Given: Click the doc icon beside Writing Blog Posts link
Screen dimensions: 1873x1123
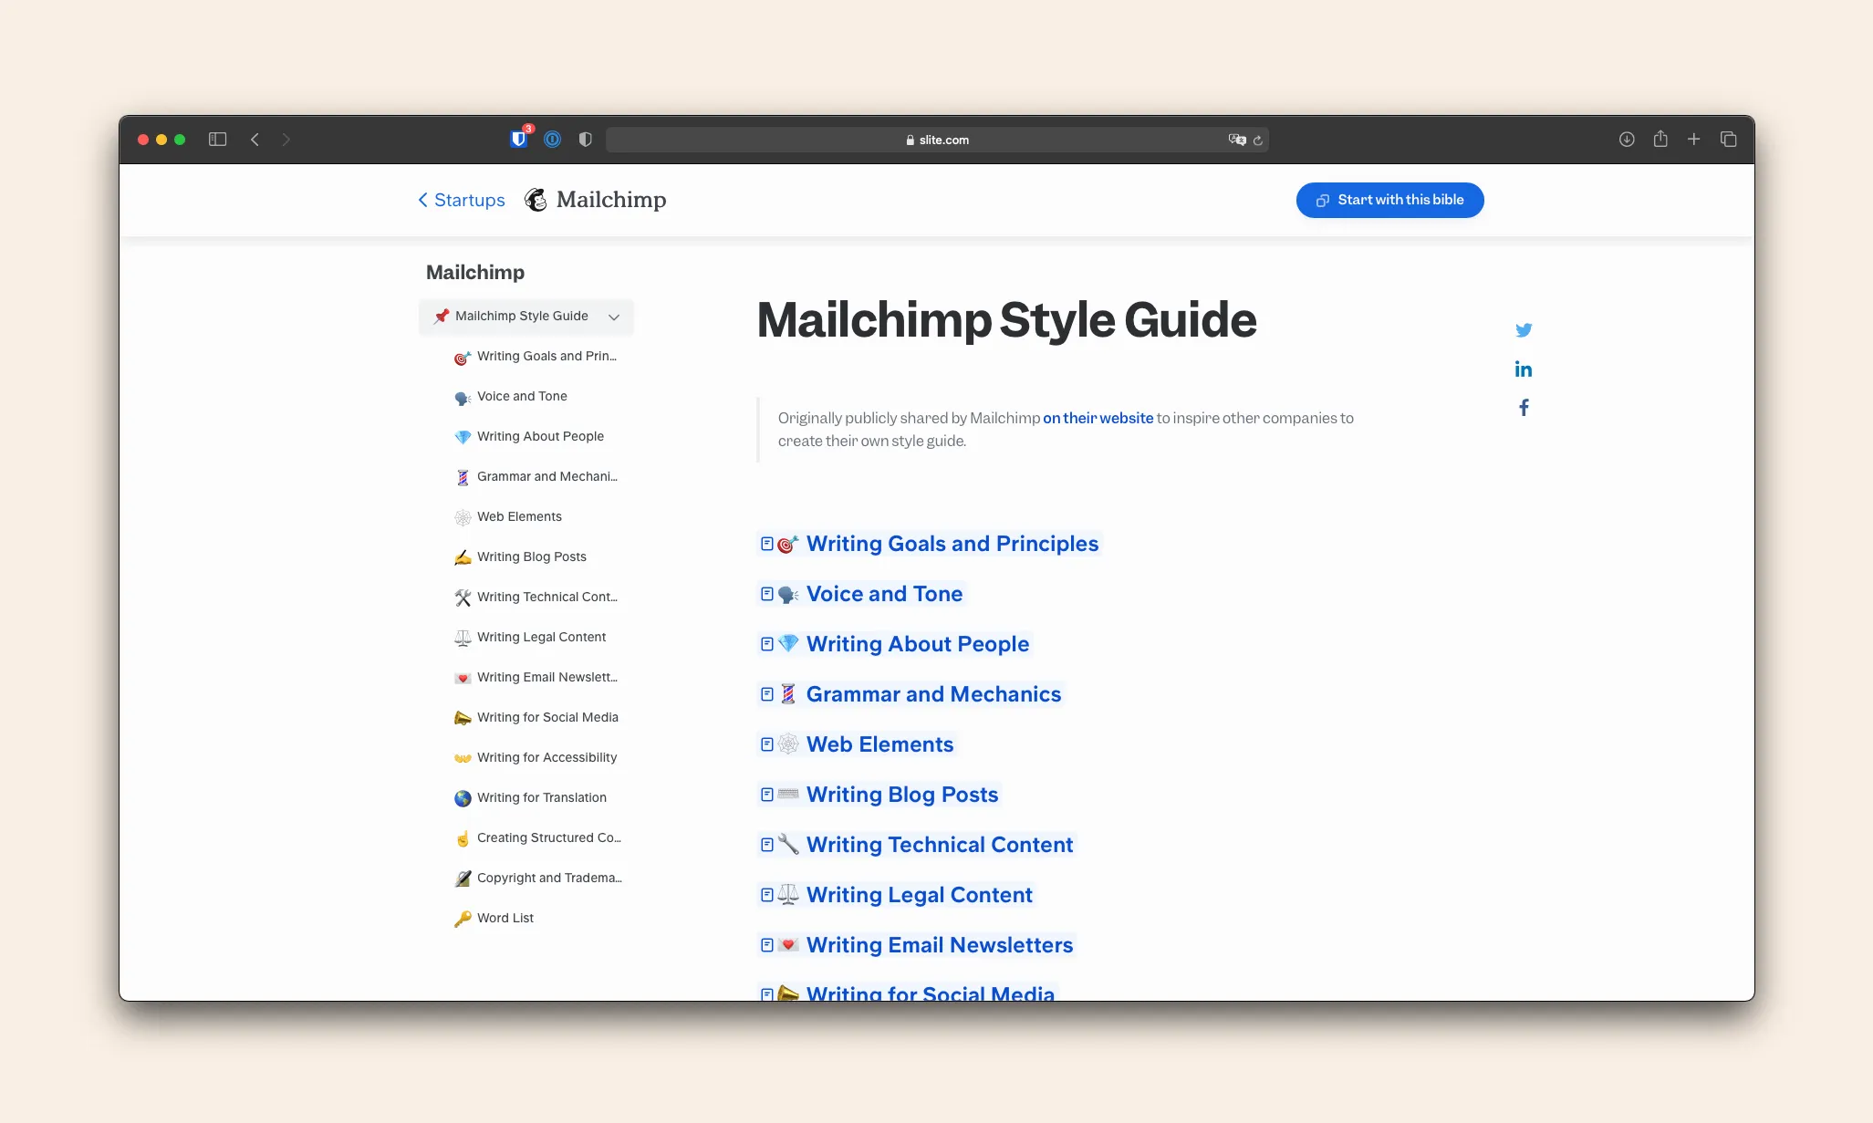Looking at the screenshot, I should click(x=767, y=795).
